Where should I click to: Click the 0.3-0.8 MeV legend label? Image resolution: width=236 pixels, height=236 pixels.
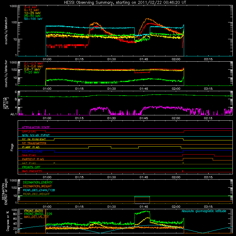click(34, 66)
